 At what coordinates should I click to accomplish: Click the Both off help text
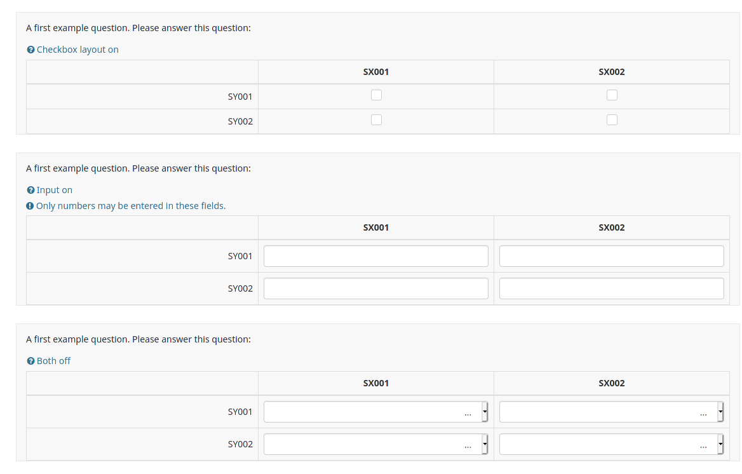click(53, 361)
